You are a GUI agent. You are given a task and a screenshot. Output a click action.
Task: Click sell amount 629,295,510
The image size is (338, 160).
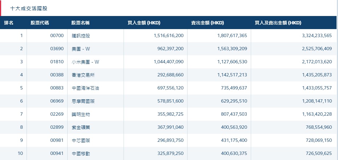[234, 101]
